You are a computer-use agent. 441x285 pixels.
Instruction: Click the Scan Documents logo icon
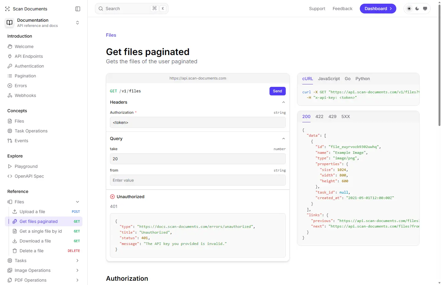8,9
